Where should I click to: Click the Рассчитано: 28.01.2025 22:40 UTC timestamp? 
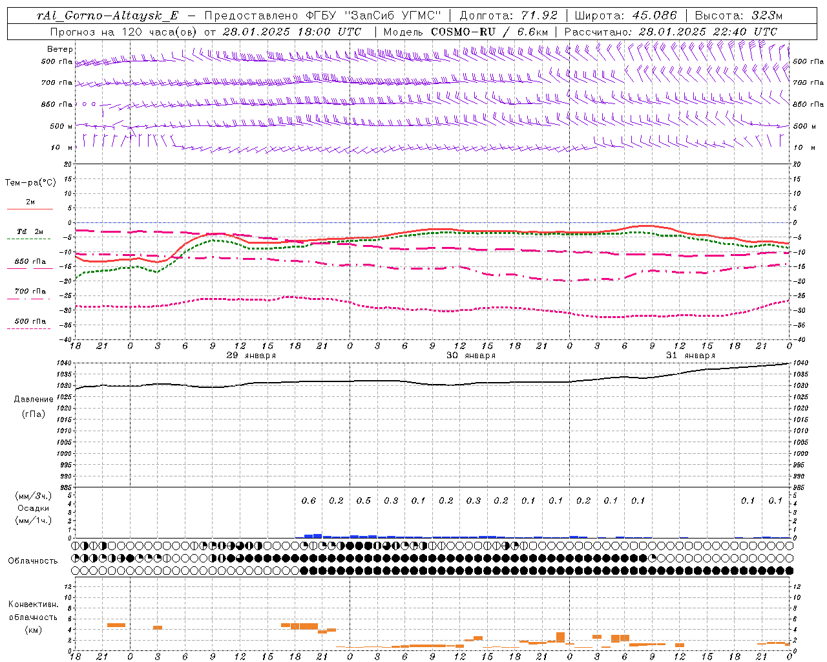671,32
